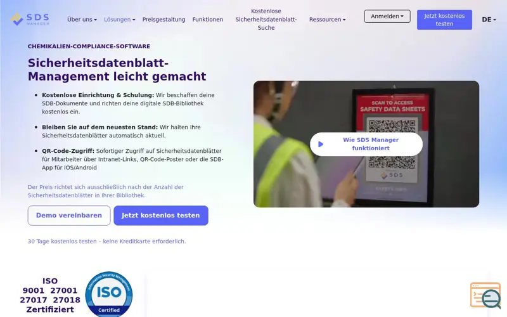Open Kostenlose Sicherheitsdatenblatt-Suche
507x317 pixels.
[x=266, y=20]
